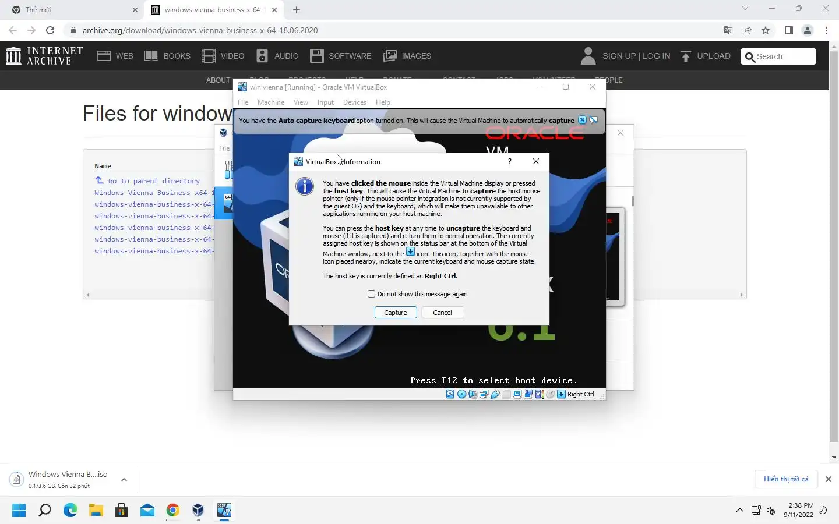This screenshot has width=839, height=524.
Task: Open VirtualBox Manager from taskbar
Action: click(198, 511)
